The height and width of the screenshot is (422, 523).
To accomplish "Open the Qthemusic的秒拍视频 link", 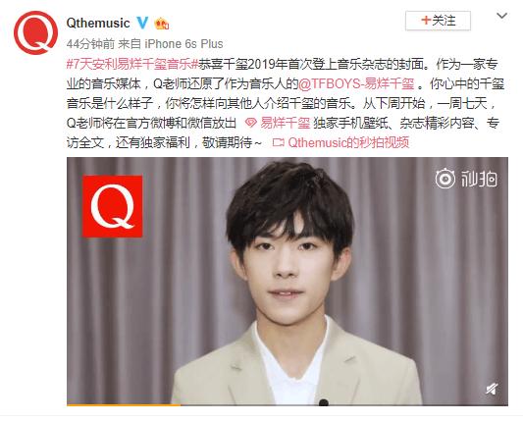I will point(348,142).
